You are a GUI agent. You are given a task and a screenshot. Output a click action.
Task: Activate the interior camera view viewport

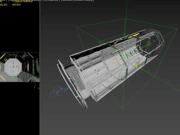tap(20, 67)
